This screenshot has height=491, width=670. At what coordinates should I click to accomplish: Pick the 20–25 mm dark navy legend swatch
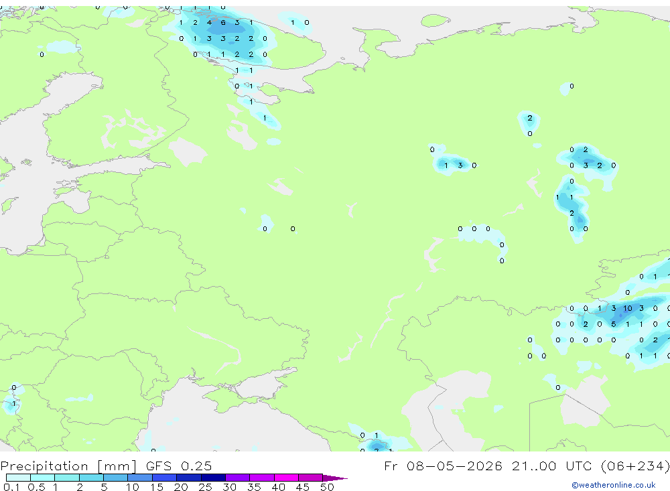coord(189,478)
